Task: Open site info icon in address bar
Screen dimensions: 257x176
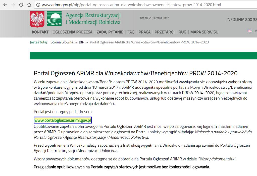Action: [x=38, y=5]
